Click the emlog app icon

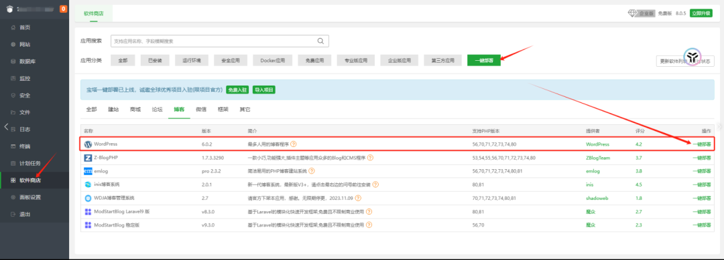point(88,171)
